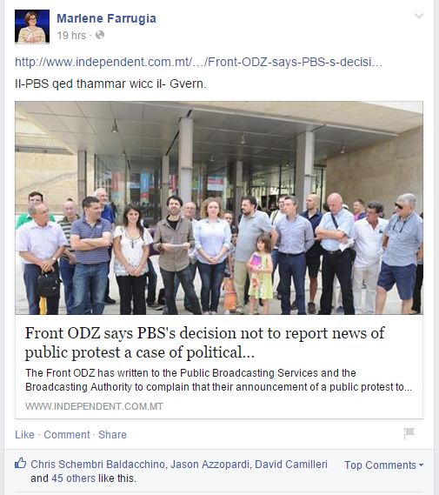Open Marlene Farrugia's profile picture

(32, 26)
